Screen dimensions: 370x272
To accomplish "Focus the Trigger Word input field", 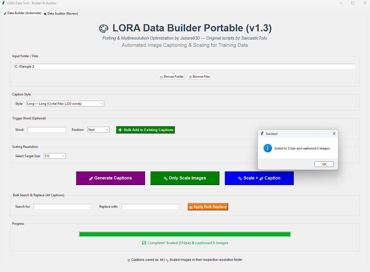I will tap(46, 130).
